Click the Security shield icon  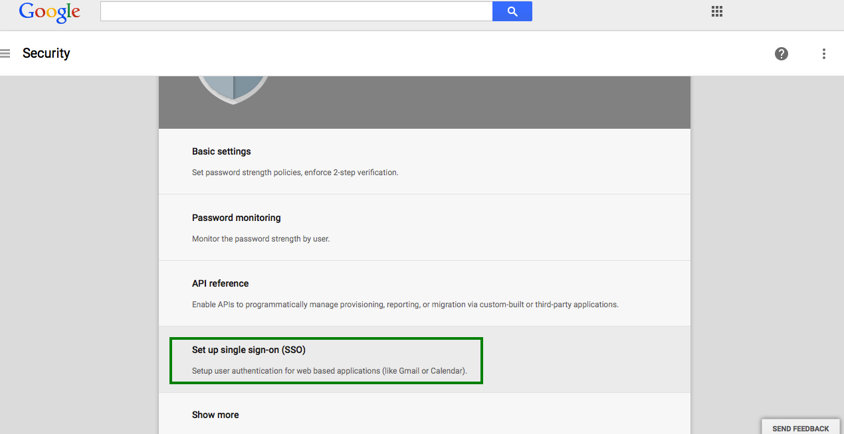233,88
